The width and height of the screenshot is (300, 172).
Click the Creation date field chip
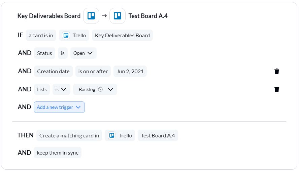pos(53,71)
